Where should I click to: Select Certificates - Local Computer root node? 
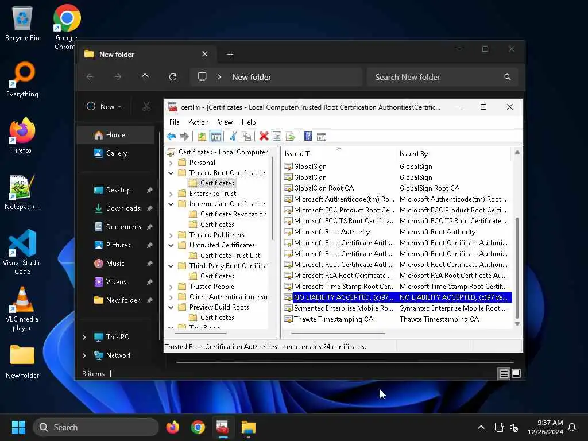click(223, 152)
